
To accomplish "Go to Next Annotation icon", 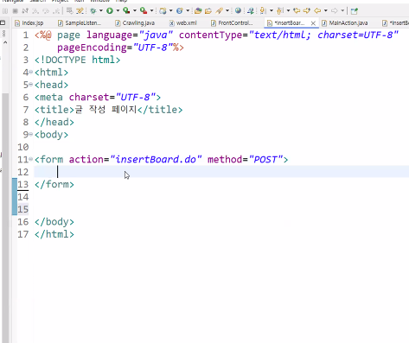I will click(x=263, y=11).
